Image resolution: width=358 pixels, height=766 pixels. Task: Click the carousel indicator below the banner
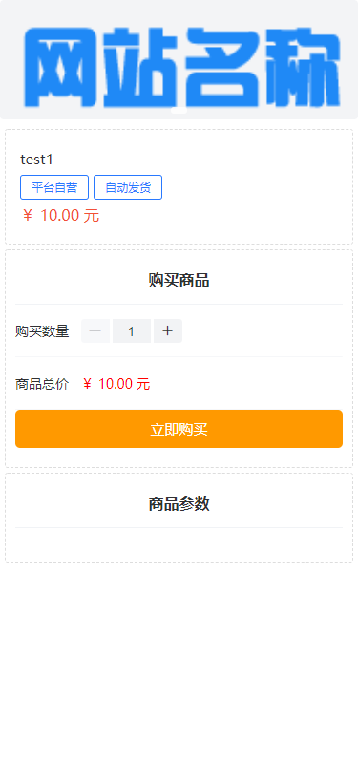point(179,111)
